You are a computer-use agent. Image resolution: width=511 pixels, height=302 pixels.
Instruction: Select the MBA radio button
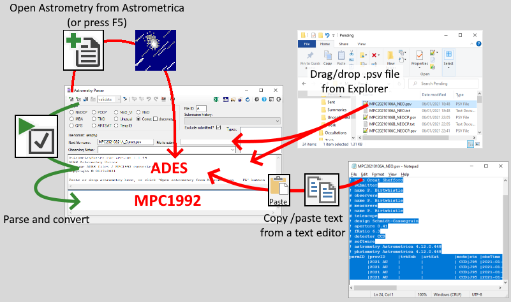pyautogui.click(x=71, y=119)
